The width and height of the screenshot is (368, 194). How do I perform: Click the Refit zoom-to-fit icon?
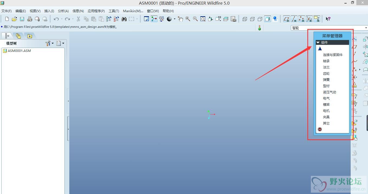pyautogui.click(x=203, y=19)
